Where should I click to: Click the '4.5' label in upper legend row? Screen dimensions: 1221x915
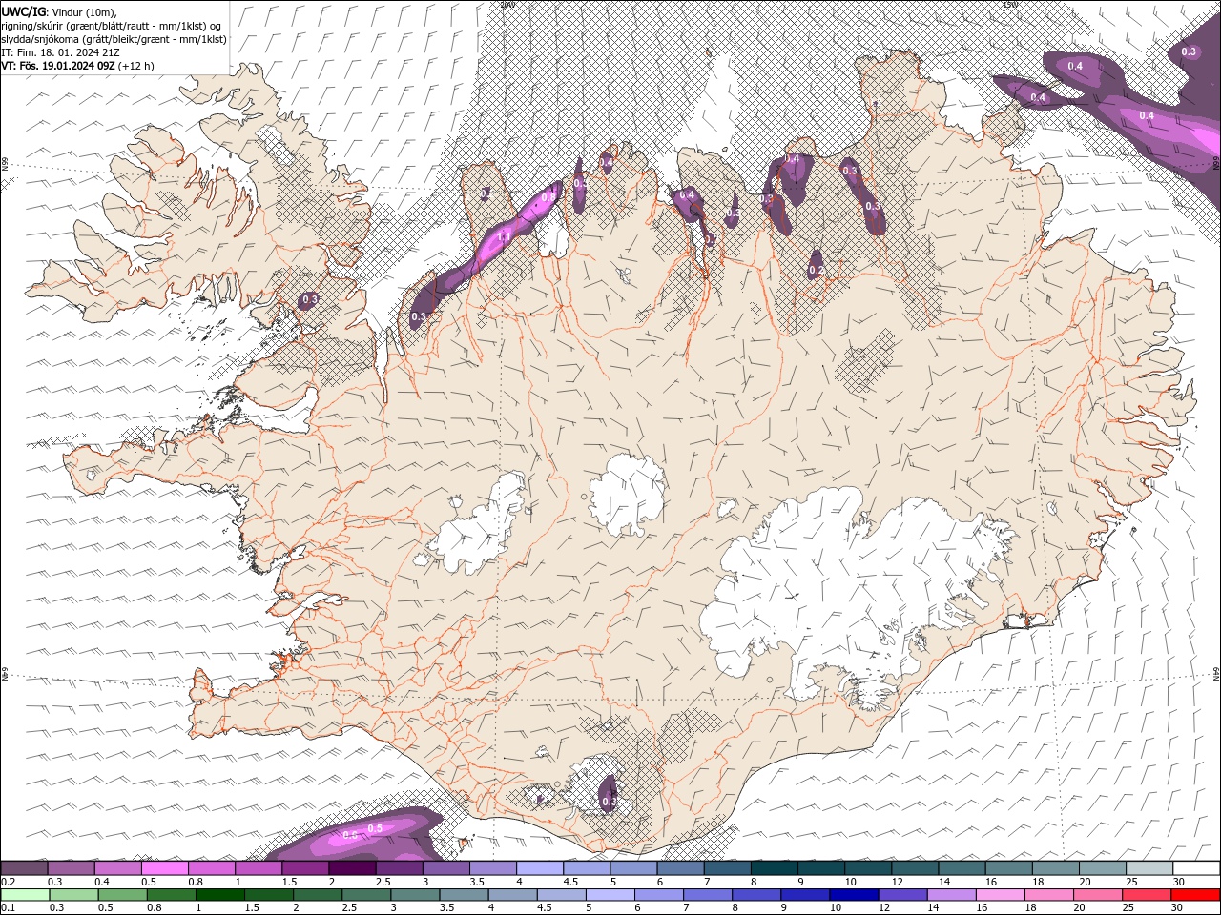[570, 882]
